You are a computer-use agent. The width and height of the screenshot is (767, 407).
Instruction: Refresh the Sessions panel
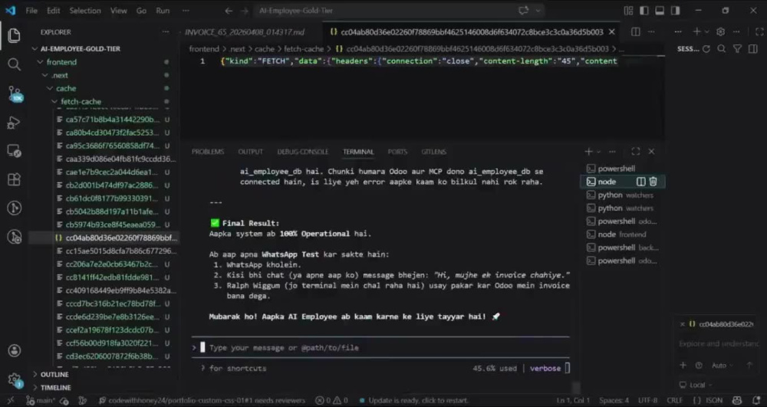pos(706,49)
